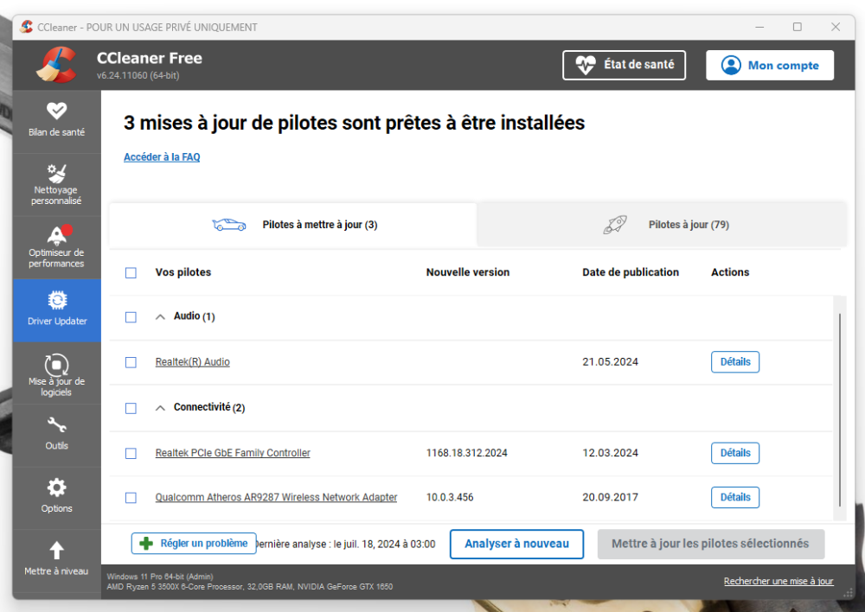Click the Mettre à niveau arrow icon
865x612 pixels.
(x=56, y=551)
